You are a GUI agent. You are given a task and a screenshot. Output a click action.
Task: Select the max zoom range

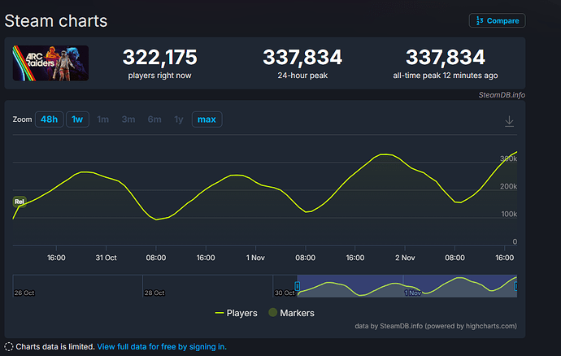pyautogui.click(x=207, y=119)
